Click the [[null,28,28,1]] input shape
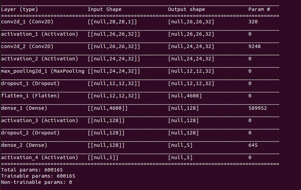 point(112,22)
